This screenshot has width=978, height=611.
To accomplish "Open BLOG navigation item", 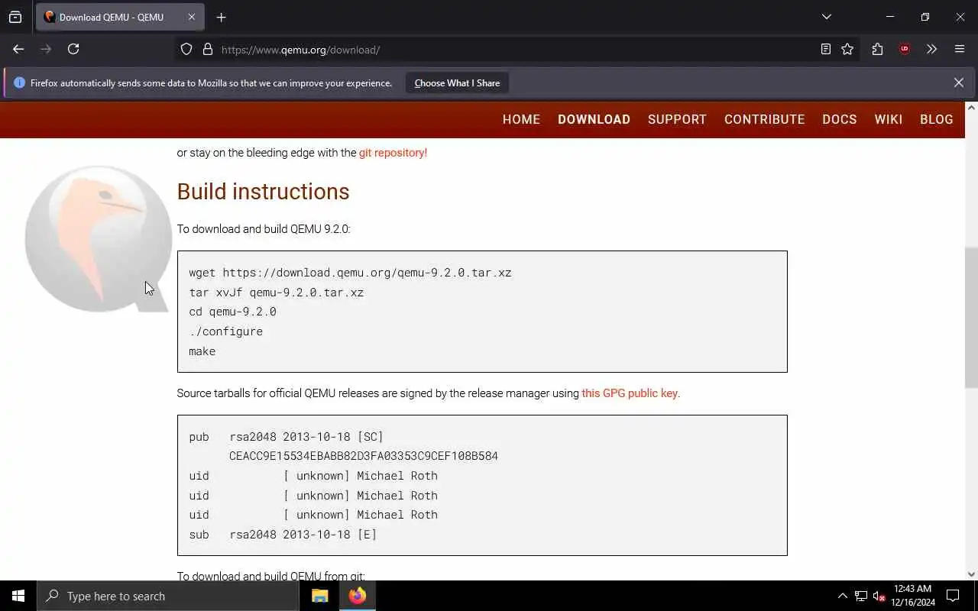I will [x=936, y=119].
